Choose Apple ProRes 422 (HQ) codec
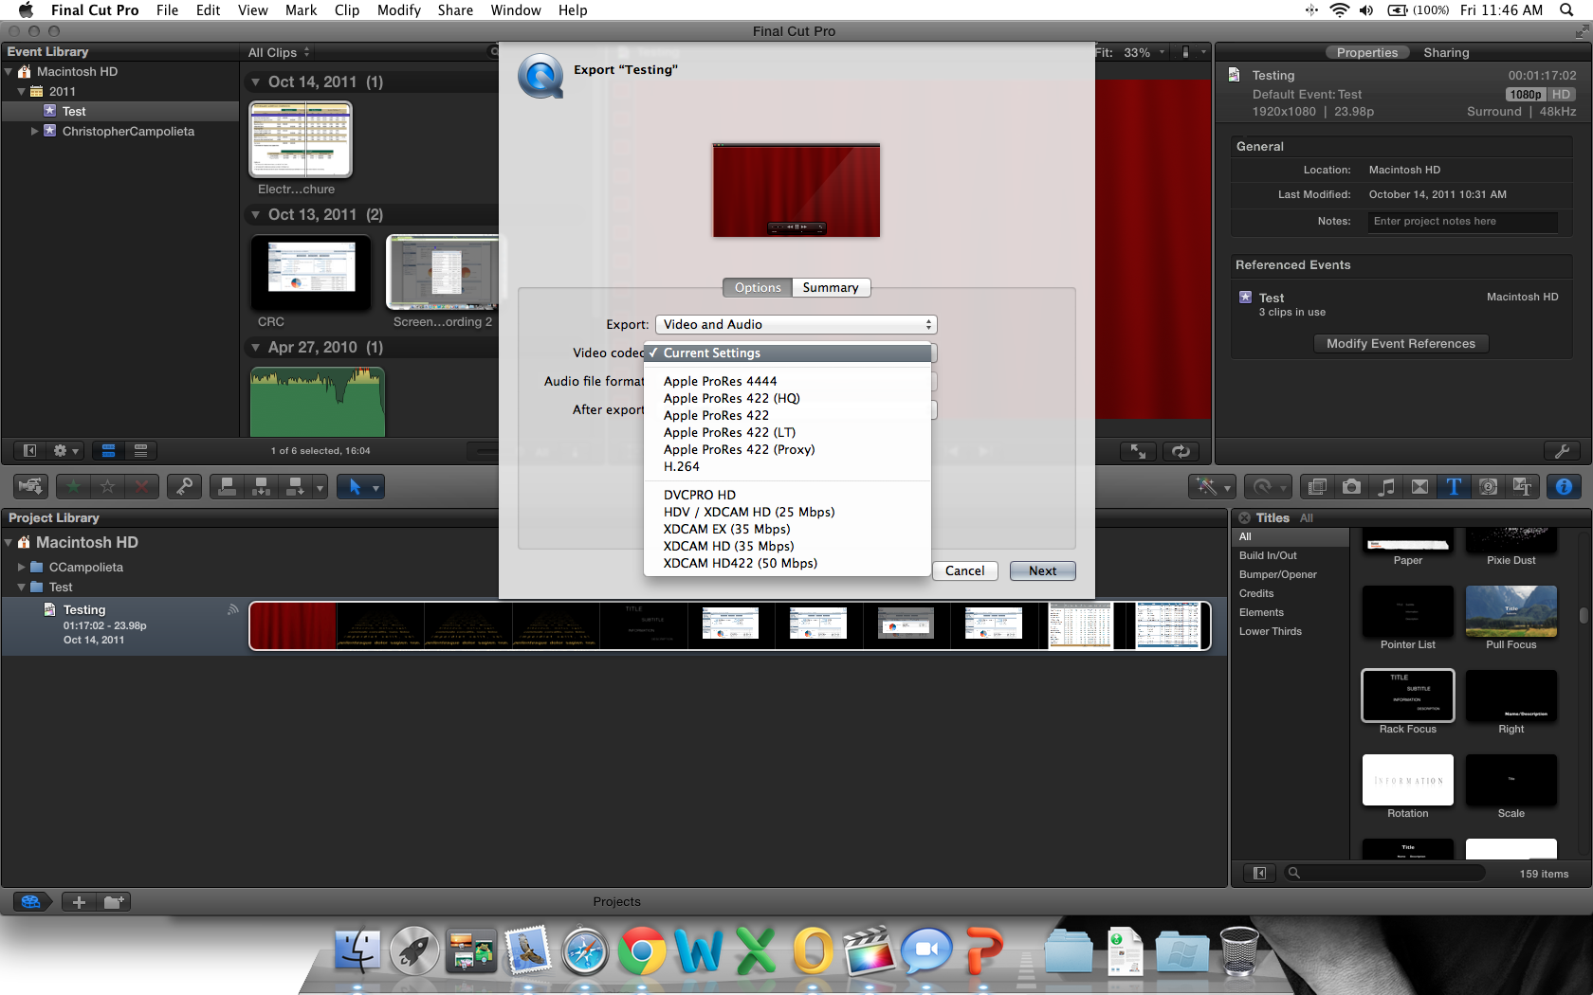Image resolution: width=1593 pixels, height=995 pixels. [787, 399]
